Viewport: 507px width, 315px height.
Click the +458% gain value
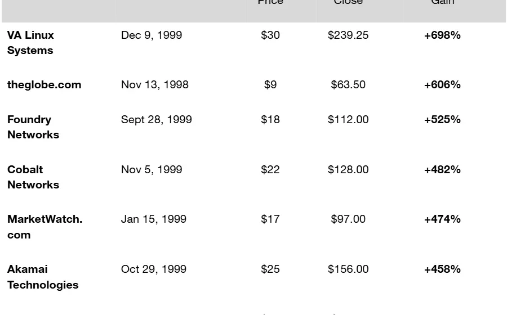(442, 269)
